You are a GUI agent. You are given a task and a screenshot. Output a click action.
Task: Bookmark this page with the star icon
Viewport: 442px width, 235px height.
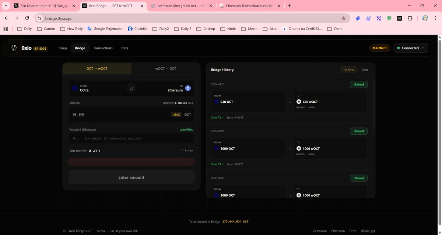(344, 18)
